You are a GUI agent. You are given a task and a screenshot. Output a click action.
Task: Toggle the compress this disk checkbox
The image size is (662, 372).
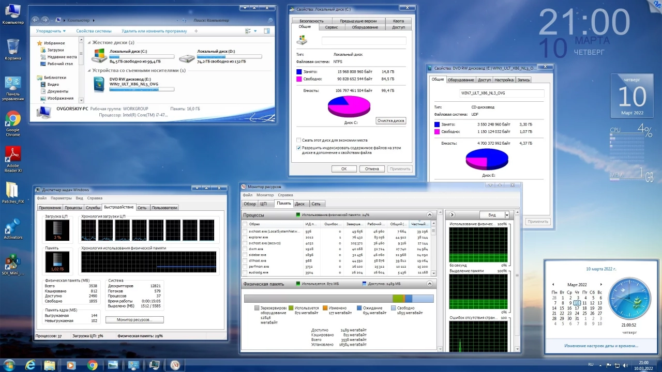point(298,140)
